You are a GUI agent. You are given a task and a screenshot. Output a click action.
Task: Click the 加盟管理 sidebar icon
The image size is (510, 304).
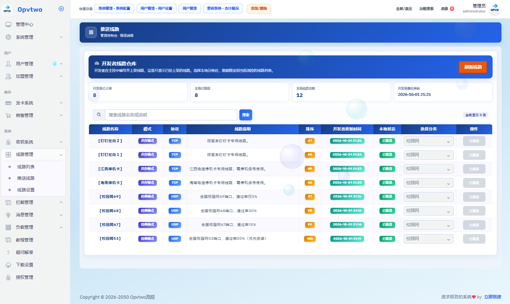pos(8,76)
